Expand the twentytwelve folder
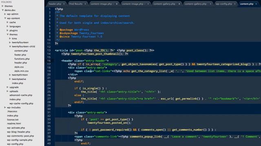This screenshot has width=261, height=146. click(x=10, y=79)
